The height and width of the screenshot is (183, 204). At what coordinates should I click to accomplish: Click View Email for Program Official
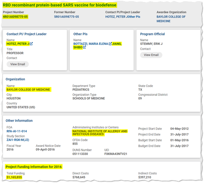coord(151,55)
